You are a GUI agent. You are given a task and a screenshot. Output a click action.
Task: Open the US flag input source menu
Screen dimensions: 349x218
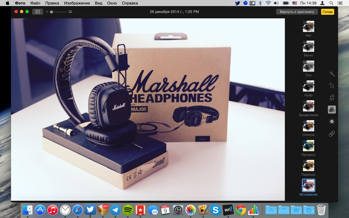tap(294, 3)
